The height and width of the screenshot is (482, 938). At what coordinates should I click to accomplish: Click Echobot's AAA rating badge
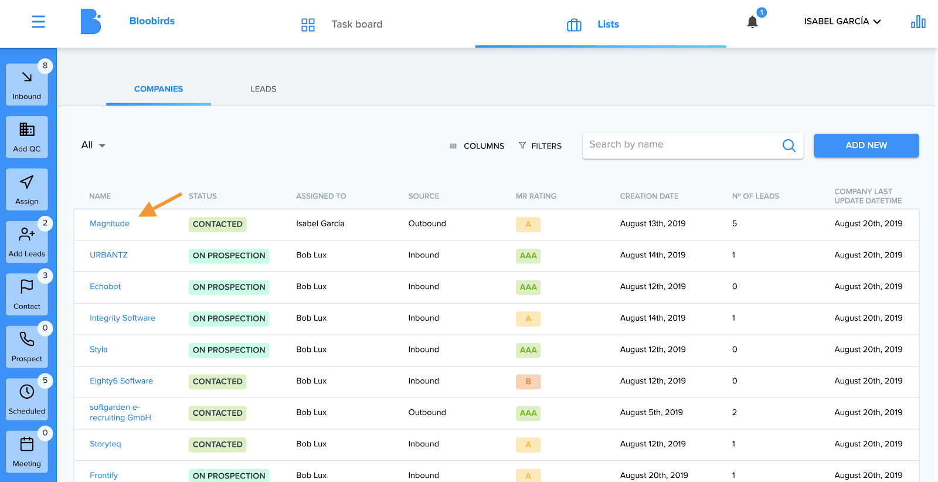point(528,287)
